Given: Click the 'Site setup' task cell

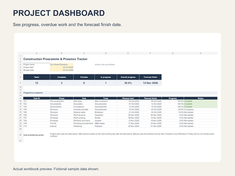Looking at the screenshot, I should pyautogui.click(x=84, y=101).
